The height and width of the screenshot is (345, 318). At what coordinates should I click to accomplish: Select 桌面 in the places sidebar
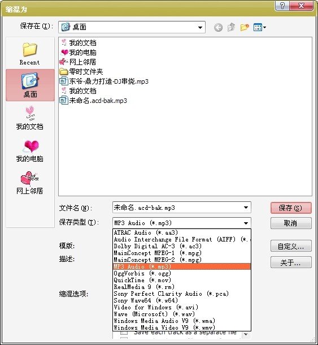[x=30, y=85]
